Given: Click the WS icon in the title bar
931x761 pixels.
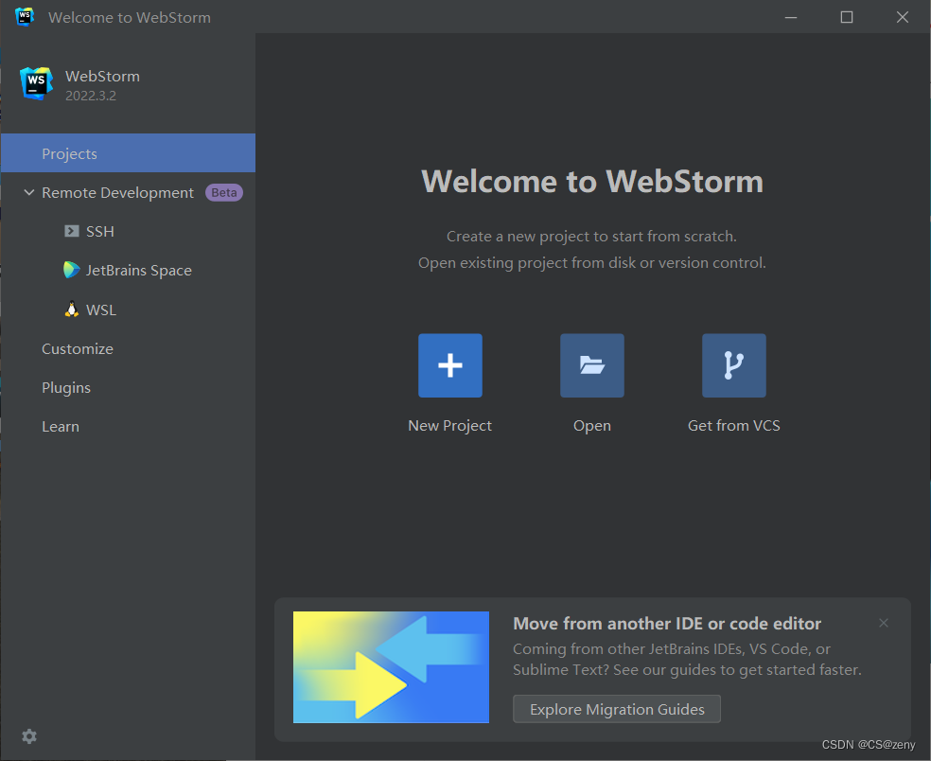Looking at the screenshot, I should click(x=24, y=16).
